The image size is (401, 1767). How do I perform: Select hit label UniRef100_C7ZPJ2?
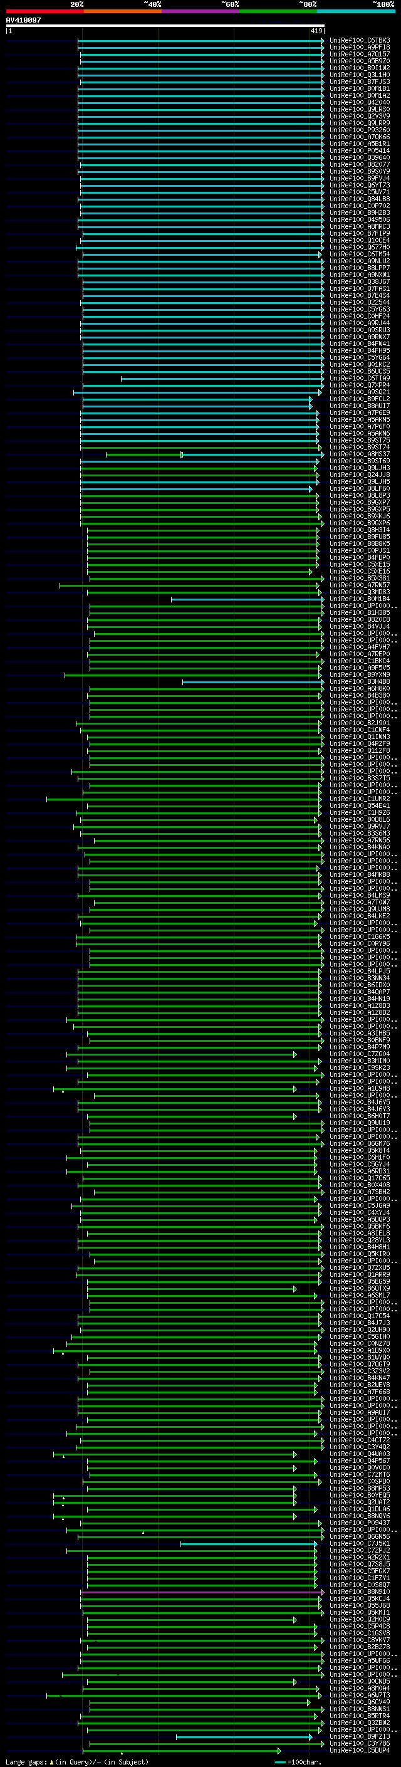(x=359, y=1551)
